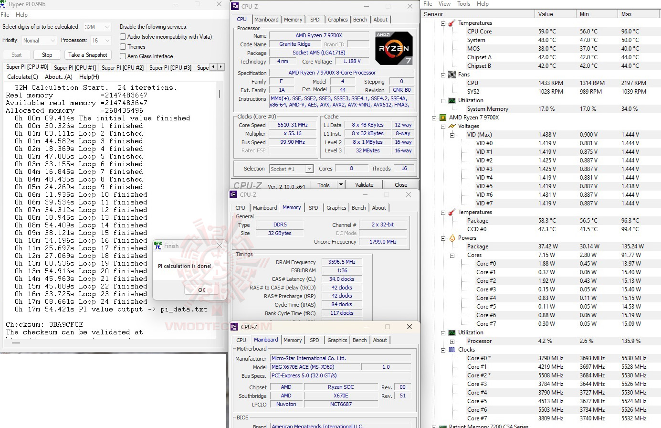Image resolution: width=661 pixels, height=428 pixels.
Task: Open the Calculate(C) menu in Hyper PI
Action: click(x=22, y=77)
